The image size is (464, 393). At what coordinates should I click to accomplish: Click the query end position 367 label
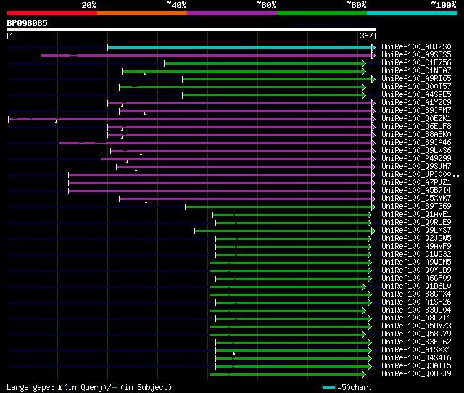[366, 36]
